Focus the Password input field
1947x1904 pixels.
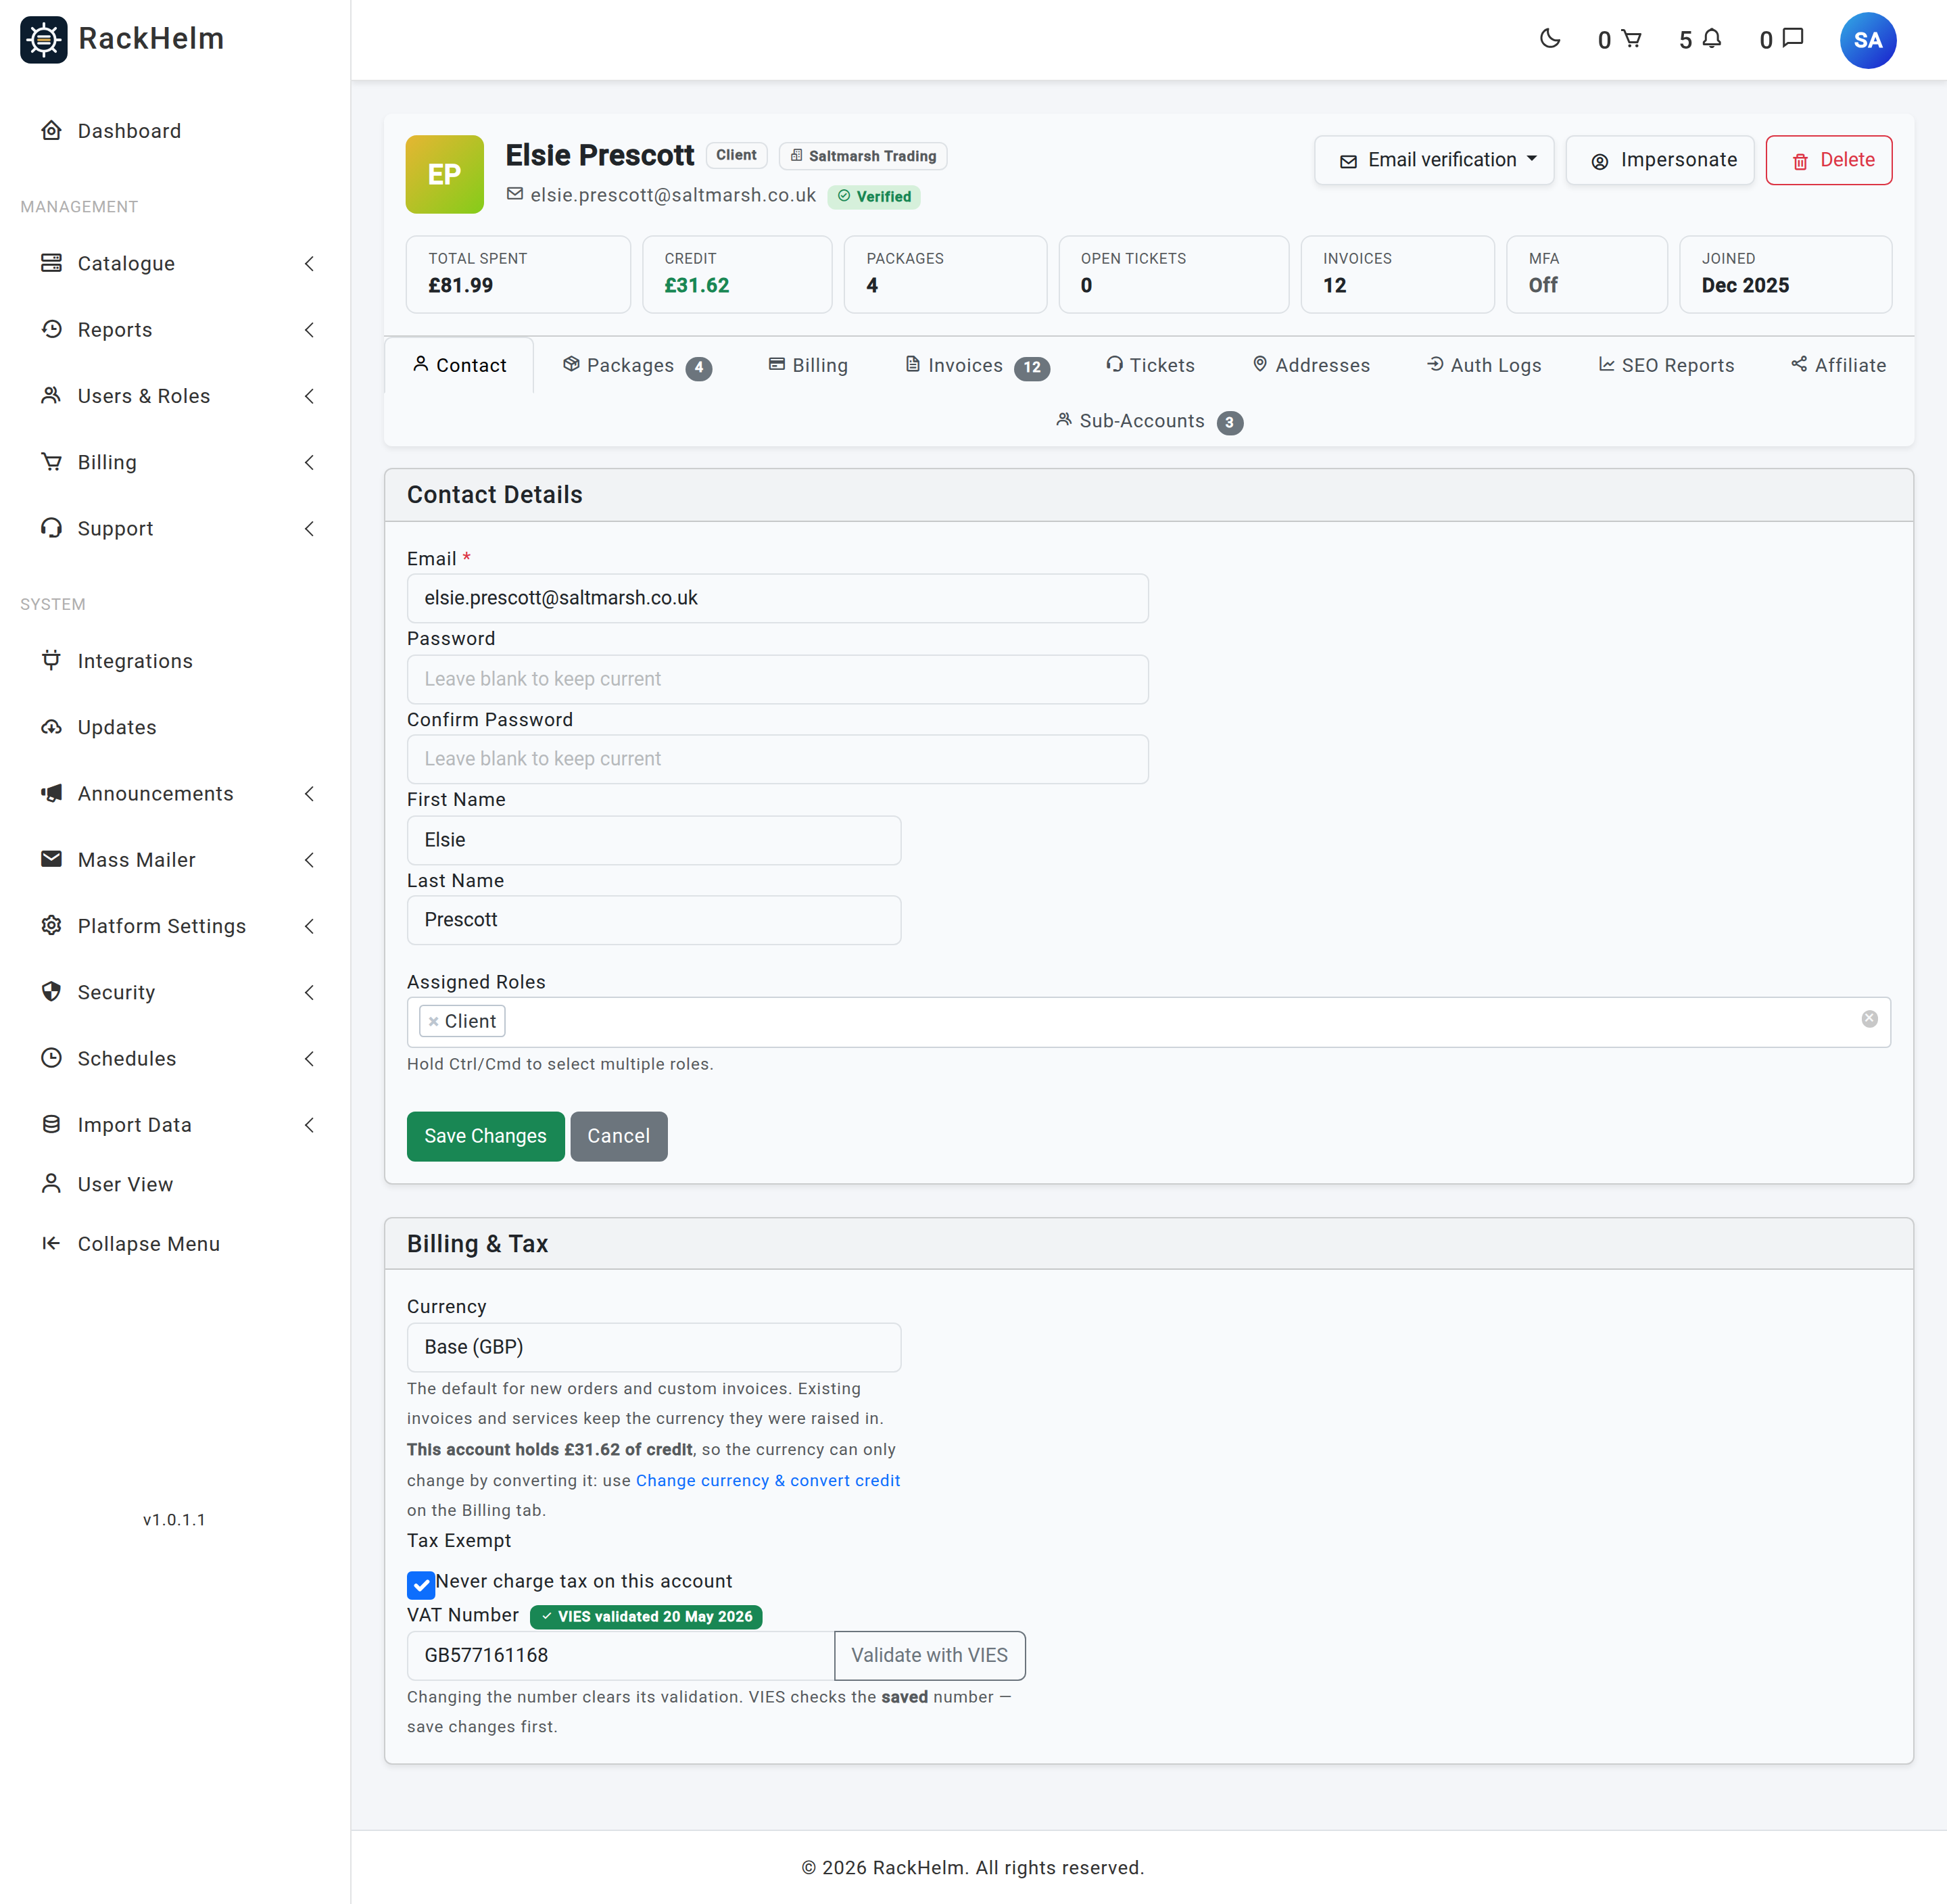pos(777,679)
